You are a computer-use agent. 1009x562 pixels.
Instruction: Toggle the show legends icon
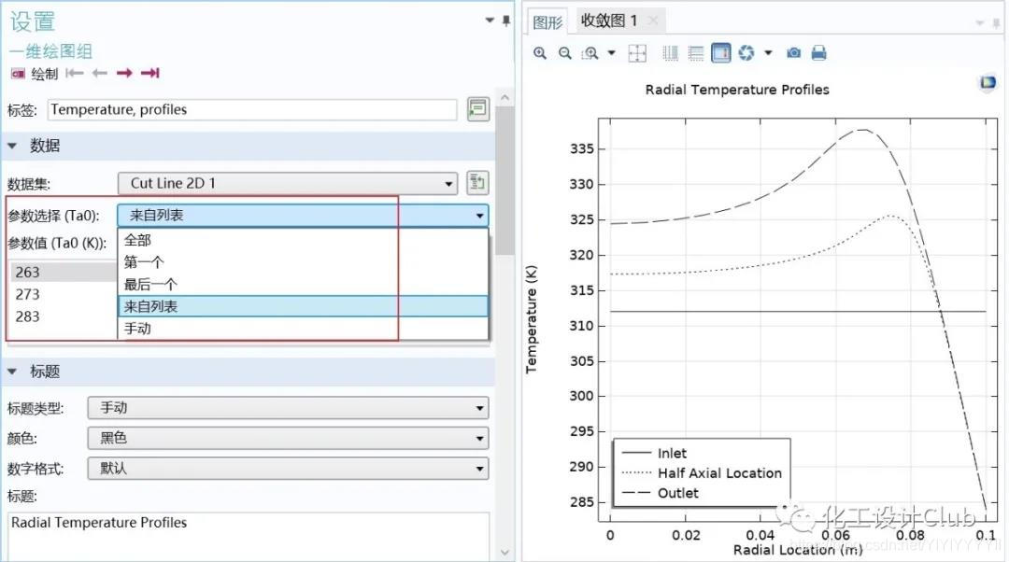pyautogui.click(x=720, y=52)
